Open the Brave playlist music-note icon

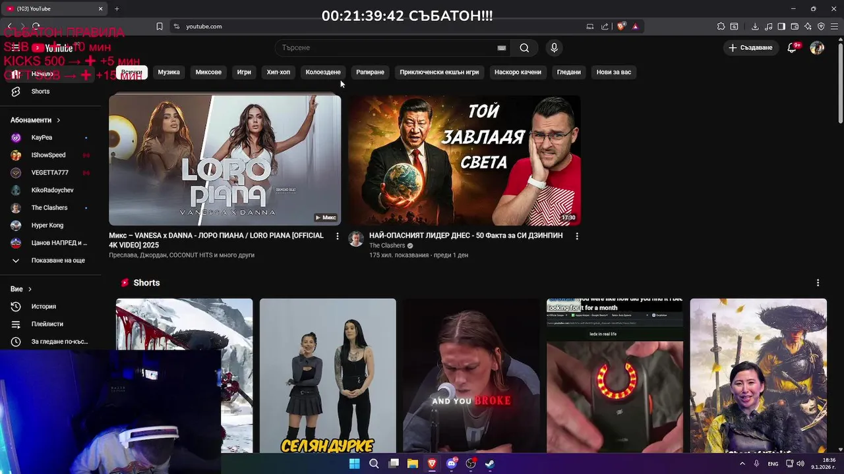768,26
